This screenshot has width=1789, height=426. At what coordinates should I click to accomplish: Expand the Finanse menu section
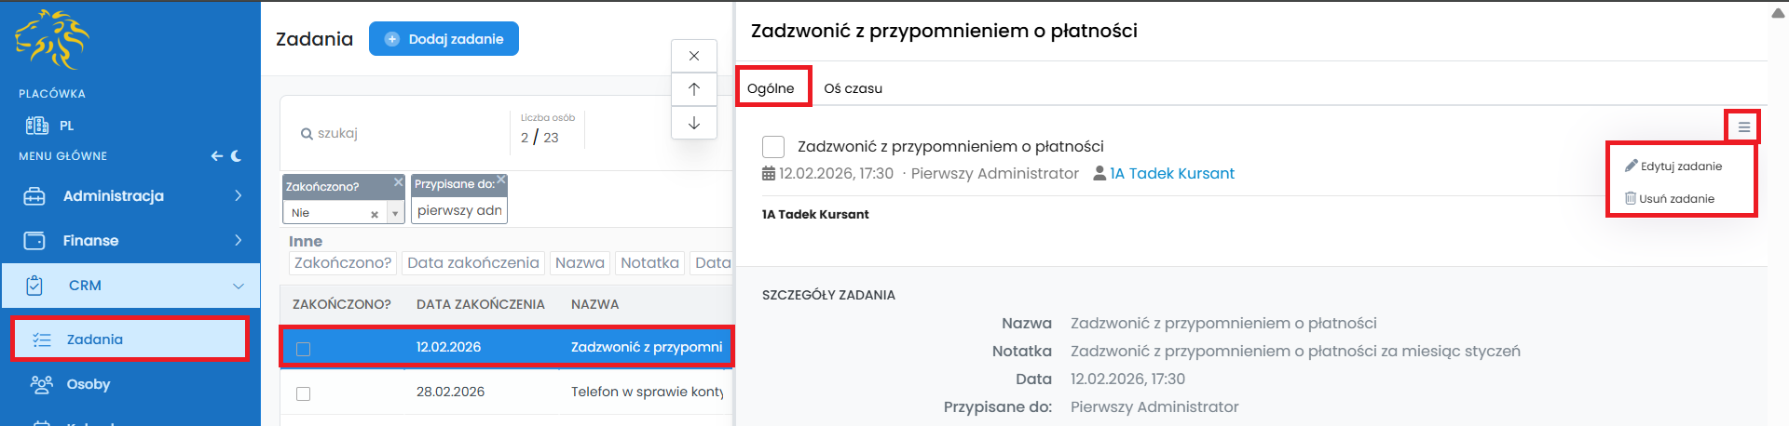pos(238,240)
